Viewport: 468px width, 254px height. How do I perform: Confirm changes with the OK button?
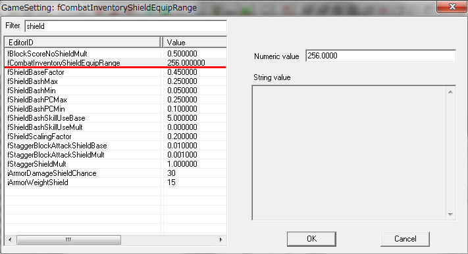[311, 239]
